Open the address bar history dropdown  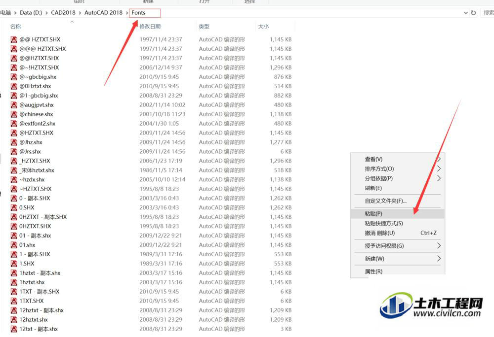[466, 13]
